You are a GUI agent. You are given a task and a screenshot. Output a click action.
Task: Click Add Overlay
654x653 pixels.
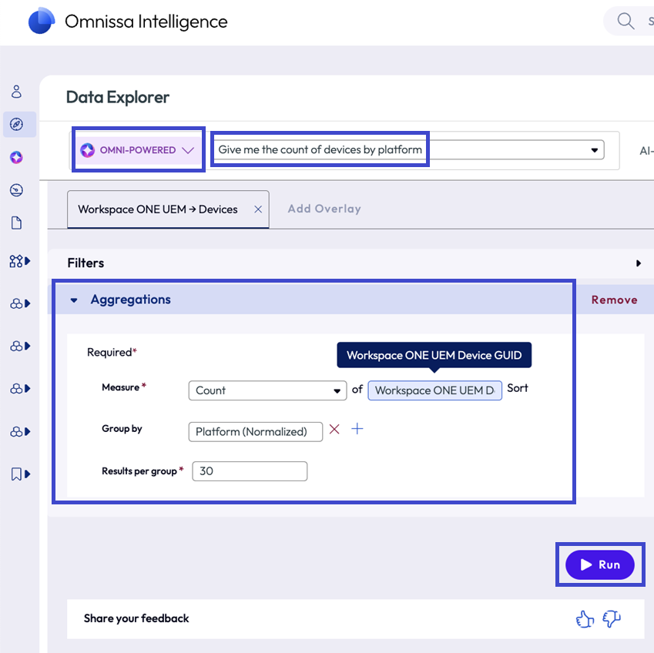click(324, 209)
